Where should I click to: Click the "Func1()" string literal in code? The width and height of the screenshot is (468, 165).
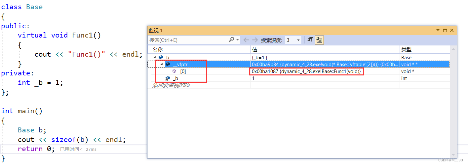(x=87, y=54)
